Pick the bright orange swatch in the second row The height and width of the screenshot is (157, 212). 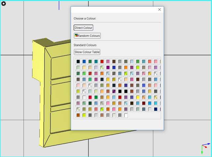point(126,68)
